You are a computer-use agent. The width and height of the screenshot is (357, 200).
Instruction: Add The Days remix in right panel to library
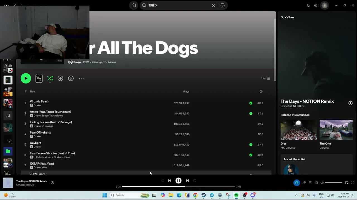[x=350, y=103]
